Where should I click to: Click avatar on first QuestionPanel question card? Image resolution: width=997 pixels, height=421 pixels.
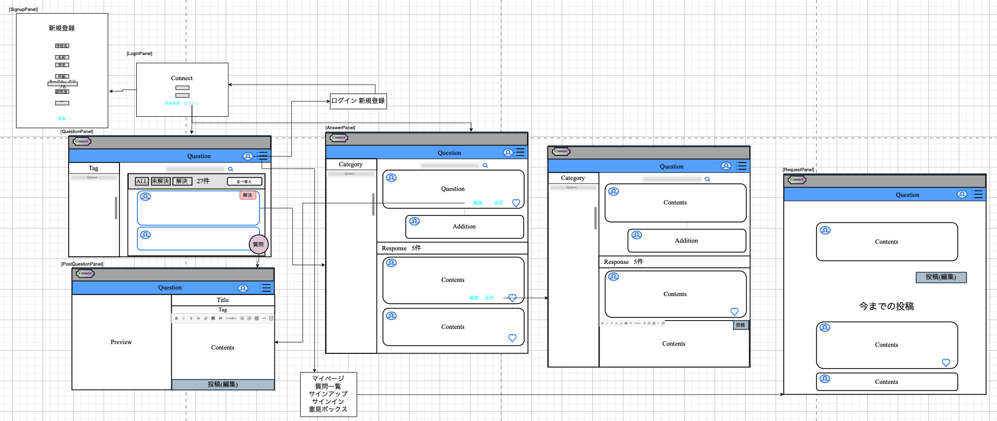click(x=145, y=196)
